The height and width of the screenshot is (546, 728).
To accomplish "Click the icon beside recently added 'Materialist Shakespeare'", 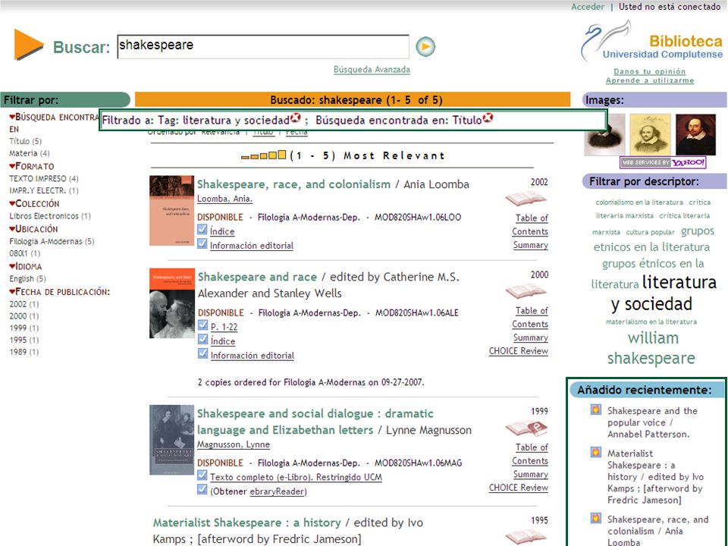I will (x=596, y=452).
